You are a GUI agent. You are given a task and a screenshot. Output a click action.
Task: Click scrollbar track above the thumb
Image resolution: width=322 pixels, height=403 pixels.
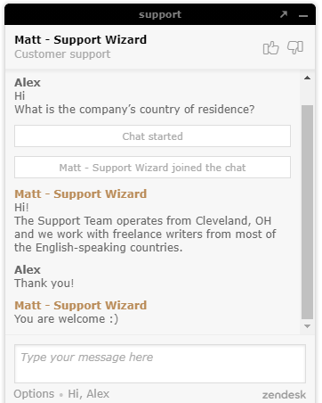308,94
